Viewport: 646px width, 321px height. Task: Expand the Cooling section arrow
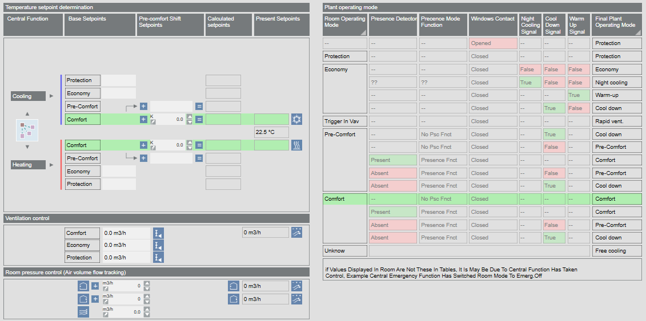51,96
